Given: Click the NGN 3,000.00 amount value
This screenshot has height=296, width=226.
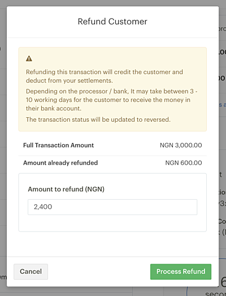Looking at the screenshot, I should [x=181, y=145].
